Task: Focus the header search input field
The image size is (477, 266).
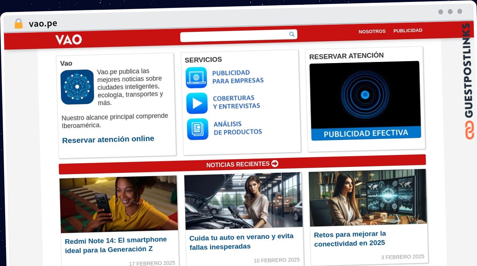Action: [238, 35]
